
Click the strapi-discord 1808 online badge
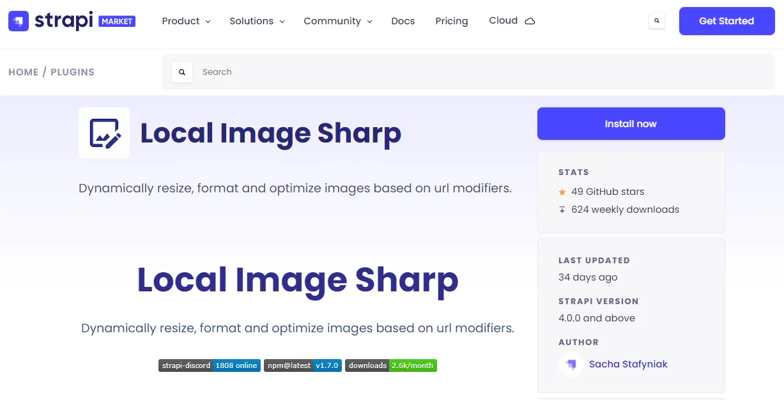(x=210, y=365)
